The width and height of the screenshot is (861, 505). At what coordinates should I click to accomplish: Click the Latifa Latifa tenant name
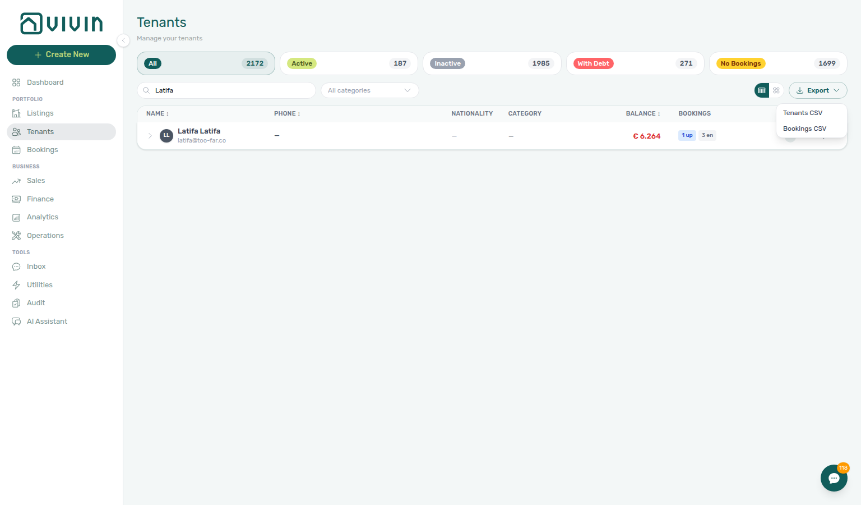coord(199,131)
